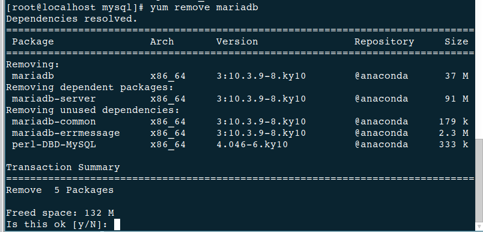Click the 'yum remove mariadb' command text

click(x=204, y=7)
